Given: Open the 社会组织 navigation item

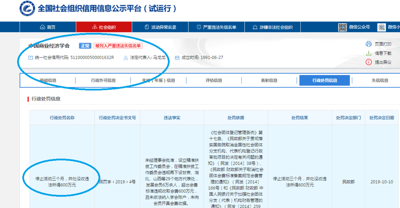Looking at the screenshot, I should coord(104,27).
